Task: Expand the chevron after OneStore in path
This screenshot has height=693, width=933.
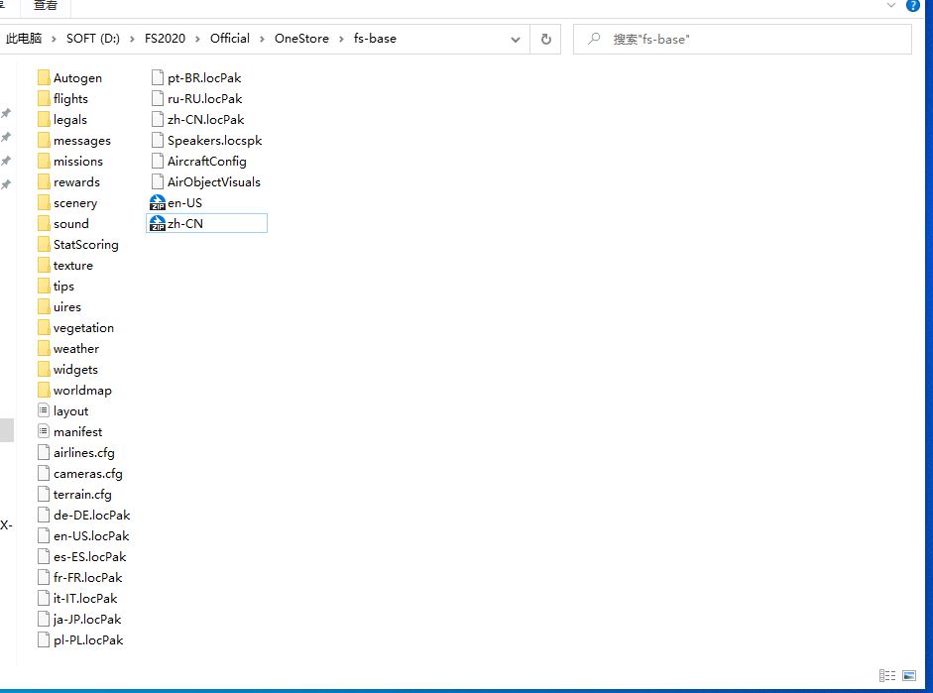Action: (x=341, y=40)
